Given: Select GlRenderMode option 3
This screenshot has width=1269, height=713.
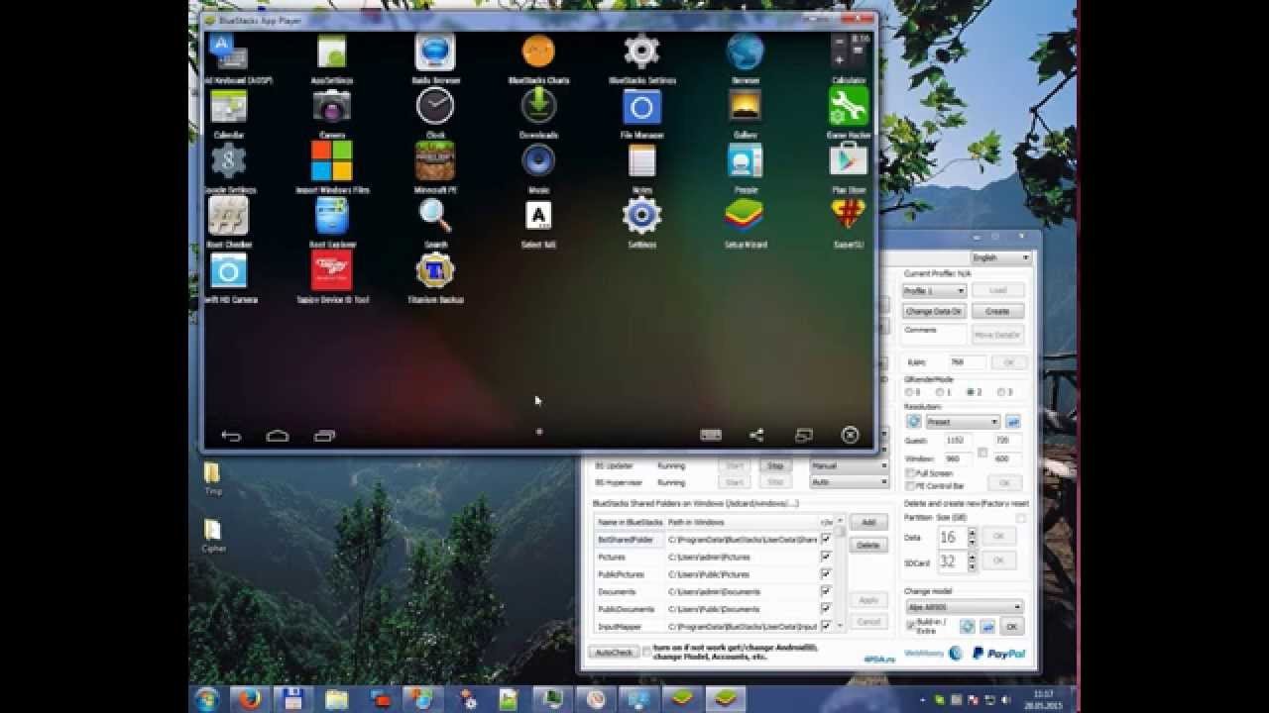Looking at the screenshot, I should pos(1000,392).
